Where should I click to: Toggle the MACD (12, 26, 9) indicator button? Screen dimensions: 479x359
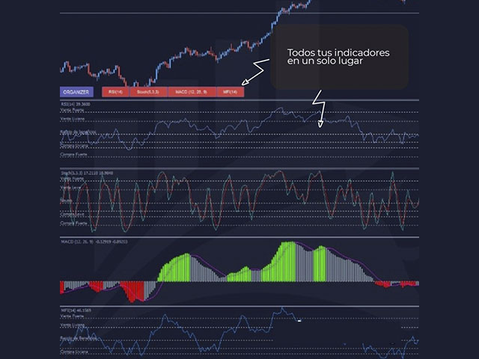pyautogui.click(x=192, y=92)
